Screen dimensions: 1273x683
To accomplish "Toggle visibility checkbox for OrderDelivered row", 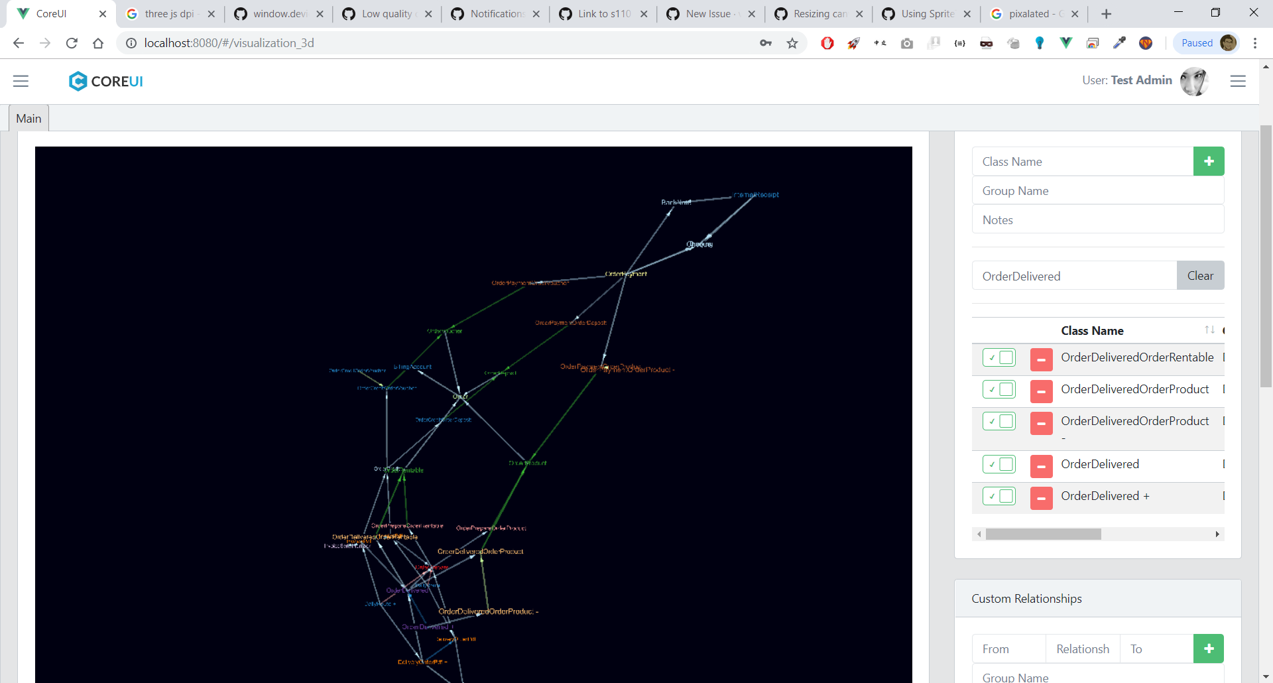I will point(999,464).
